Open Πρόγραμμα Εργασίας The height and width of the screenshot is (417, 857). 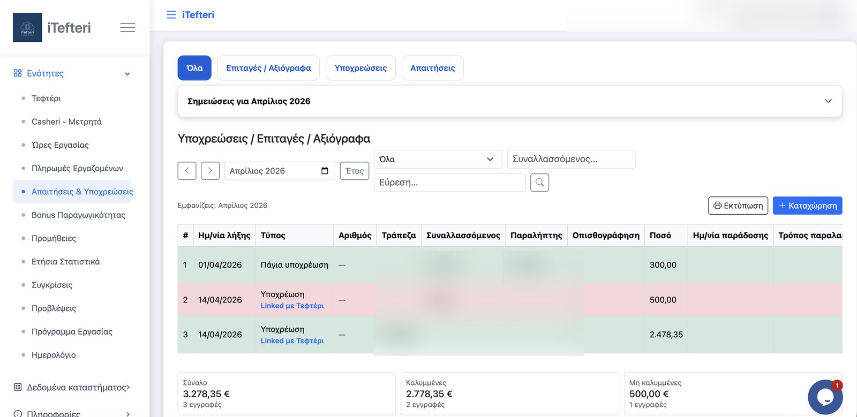click(x=72, y=331)
